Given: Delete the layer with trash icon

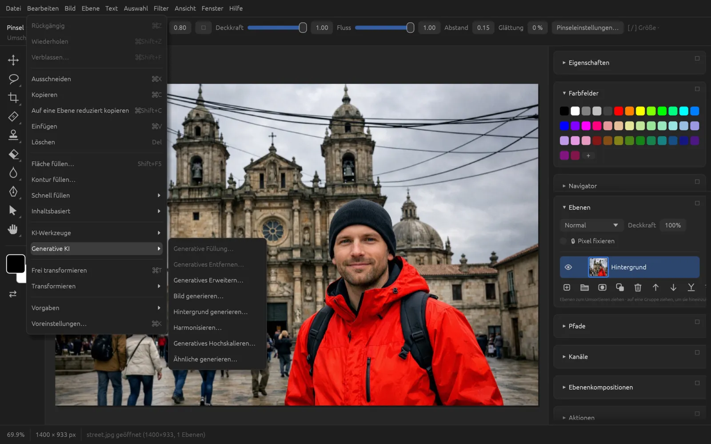Looking at the screenshot, I should [638, 288].
